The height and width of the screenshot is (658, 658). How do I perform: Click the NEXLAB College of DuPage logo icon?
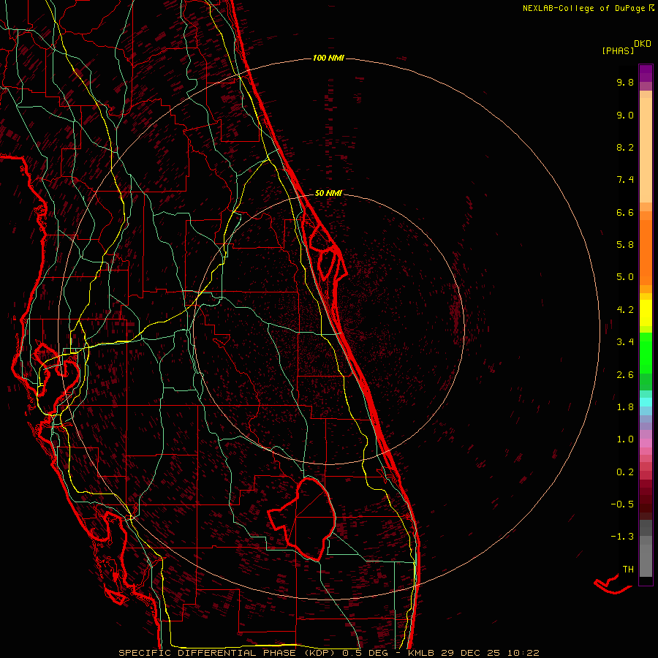(x=651, y=8)
